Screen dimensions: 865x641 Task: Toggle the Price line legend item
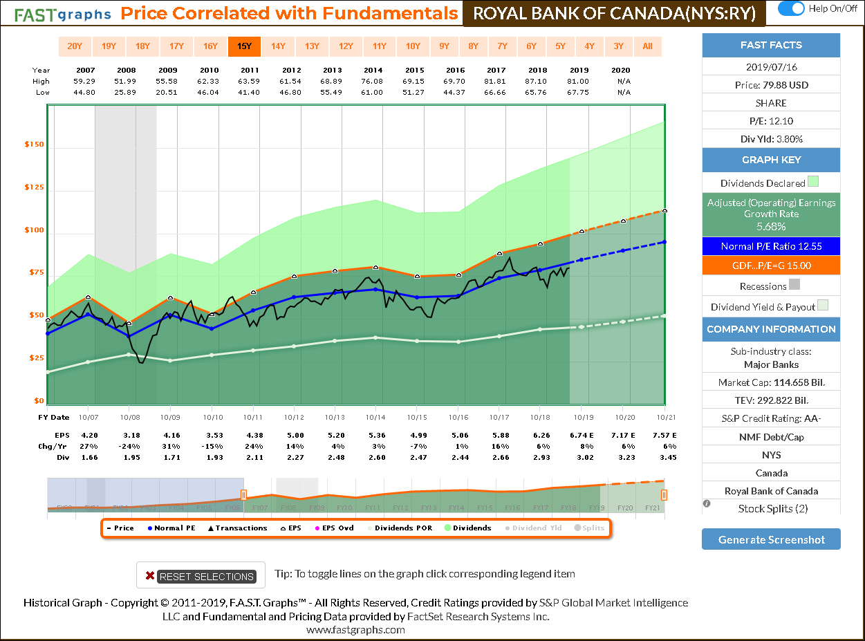coord(120,528)
